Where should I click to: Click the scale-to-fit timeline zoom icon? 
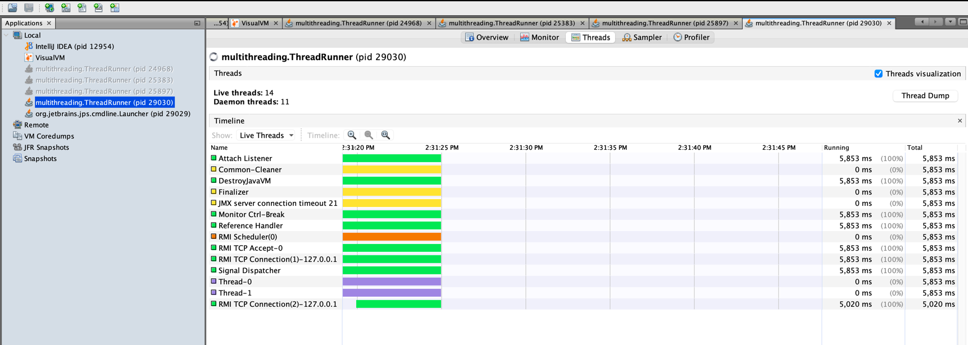(386, 135)
